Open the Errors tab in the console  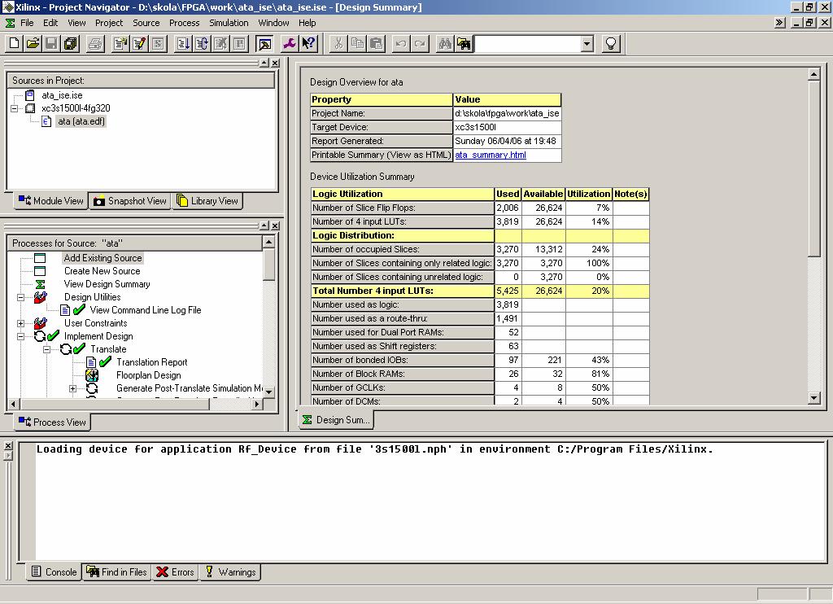pos(176,572)
